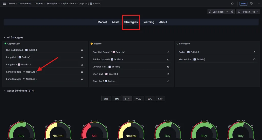
Task: Select the SOL asset toggle
Action: [x=150, y=99]
